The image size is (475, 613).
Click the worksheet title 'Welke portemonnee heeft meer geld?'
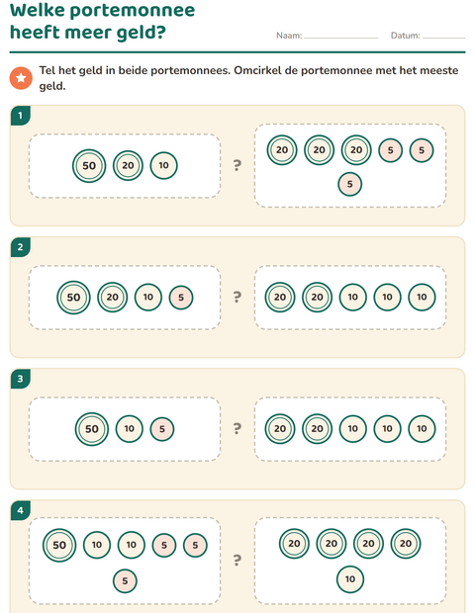pos(102,21)
